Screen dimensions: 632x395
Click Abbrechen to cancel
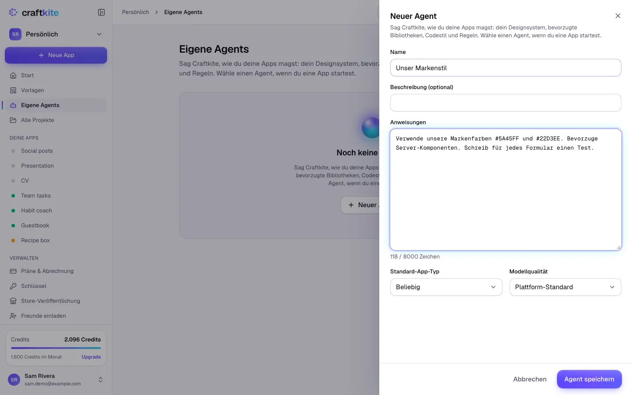pyautogui.click(x=530, y=379)
